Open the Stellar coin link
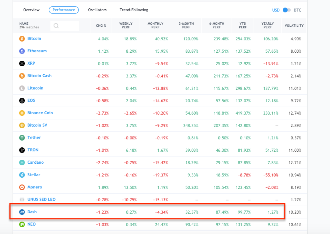The image size is (330, 234). (34, 175)
